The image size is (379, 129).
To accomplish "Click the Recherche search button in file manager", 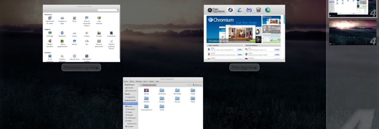I will pyautogui.click(x=197, y=85).
